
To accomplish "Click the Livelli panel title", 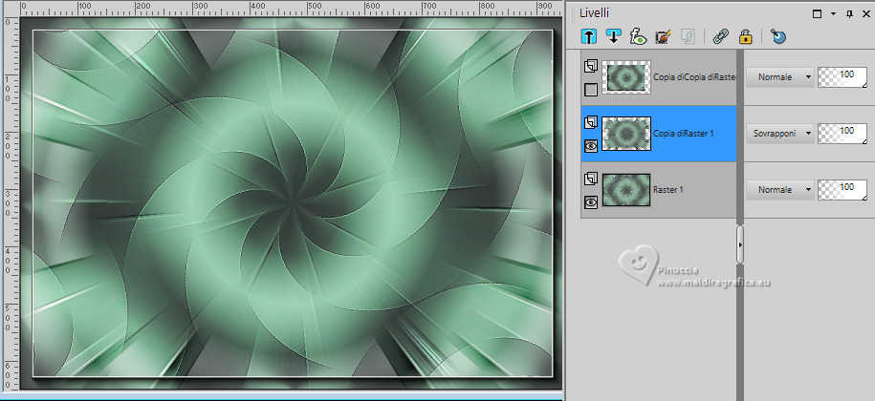I will (x=594, y=12).
